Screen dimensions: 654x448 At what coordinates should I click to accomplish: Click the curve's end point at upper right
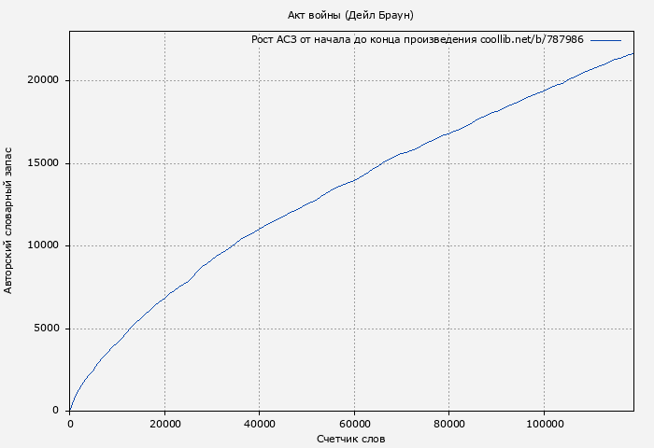coord(633,53)
